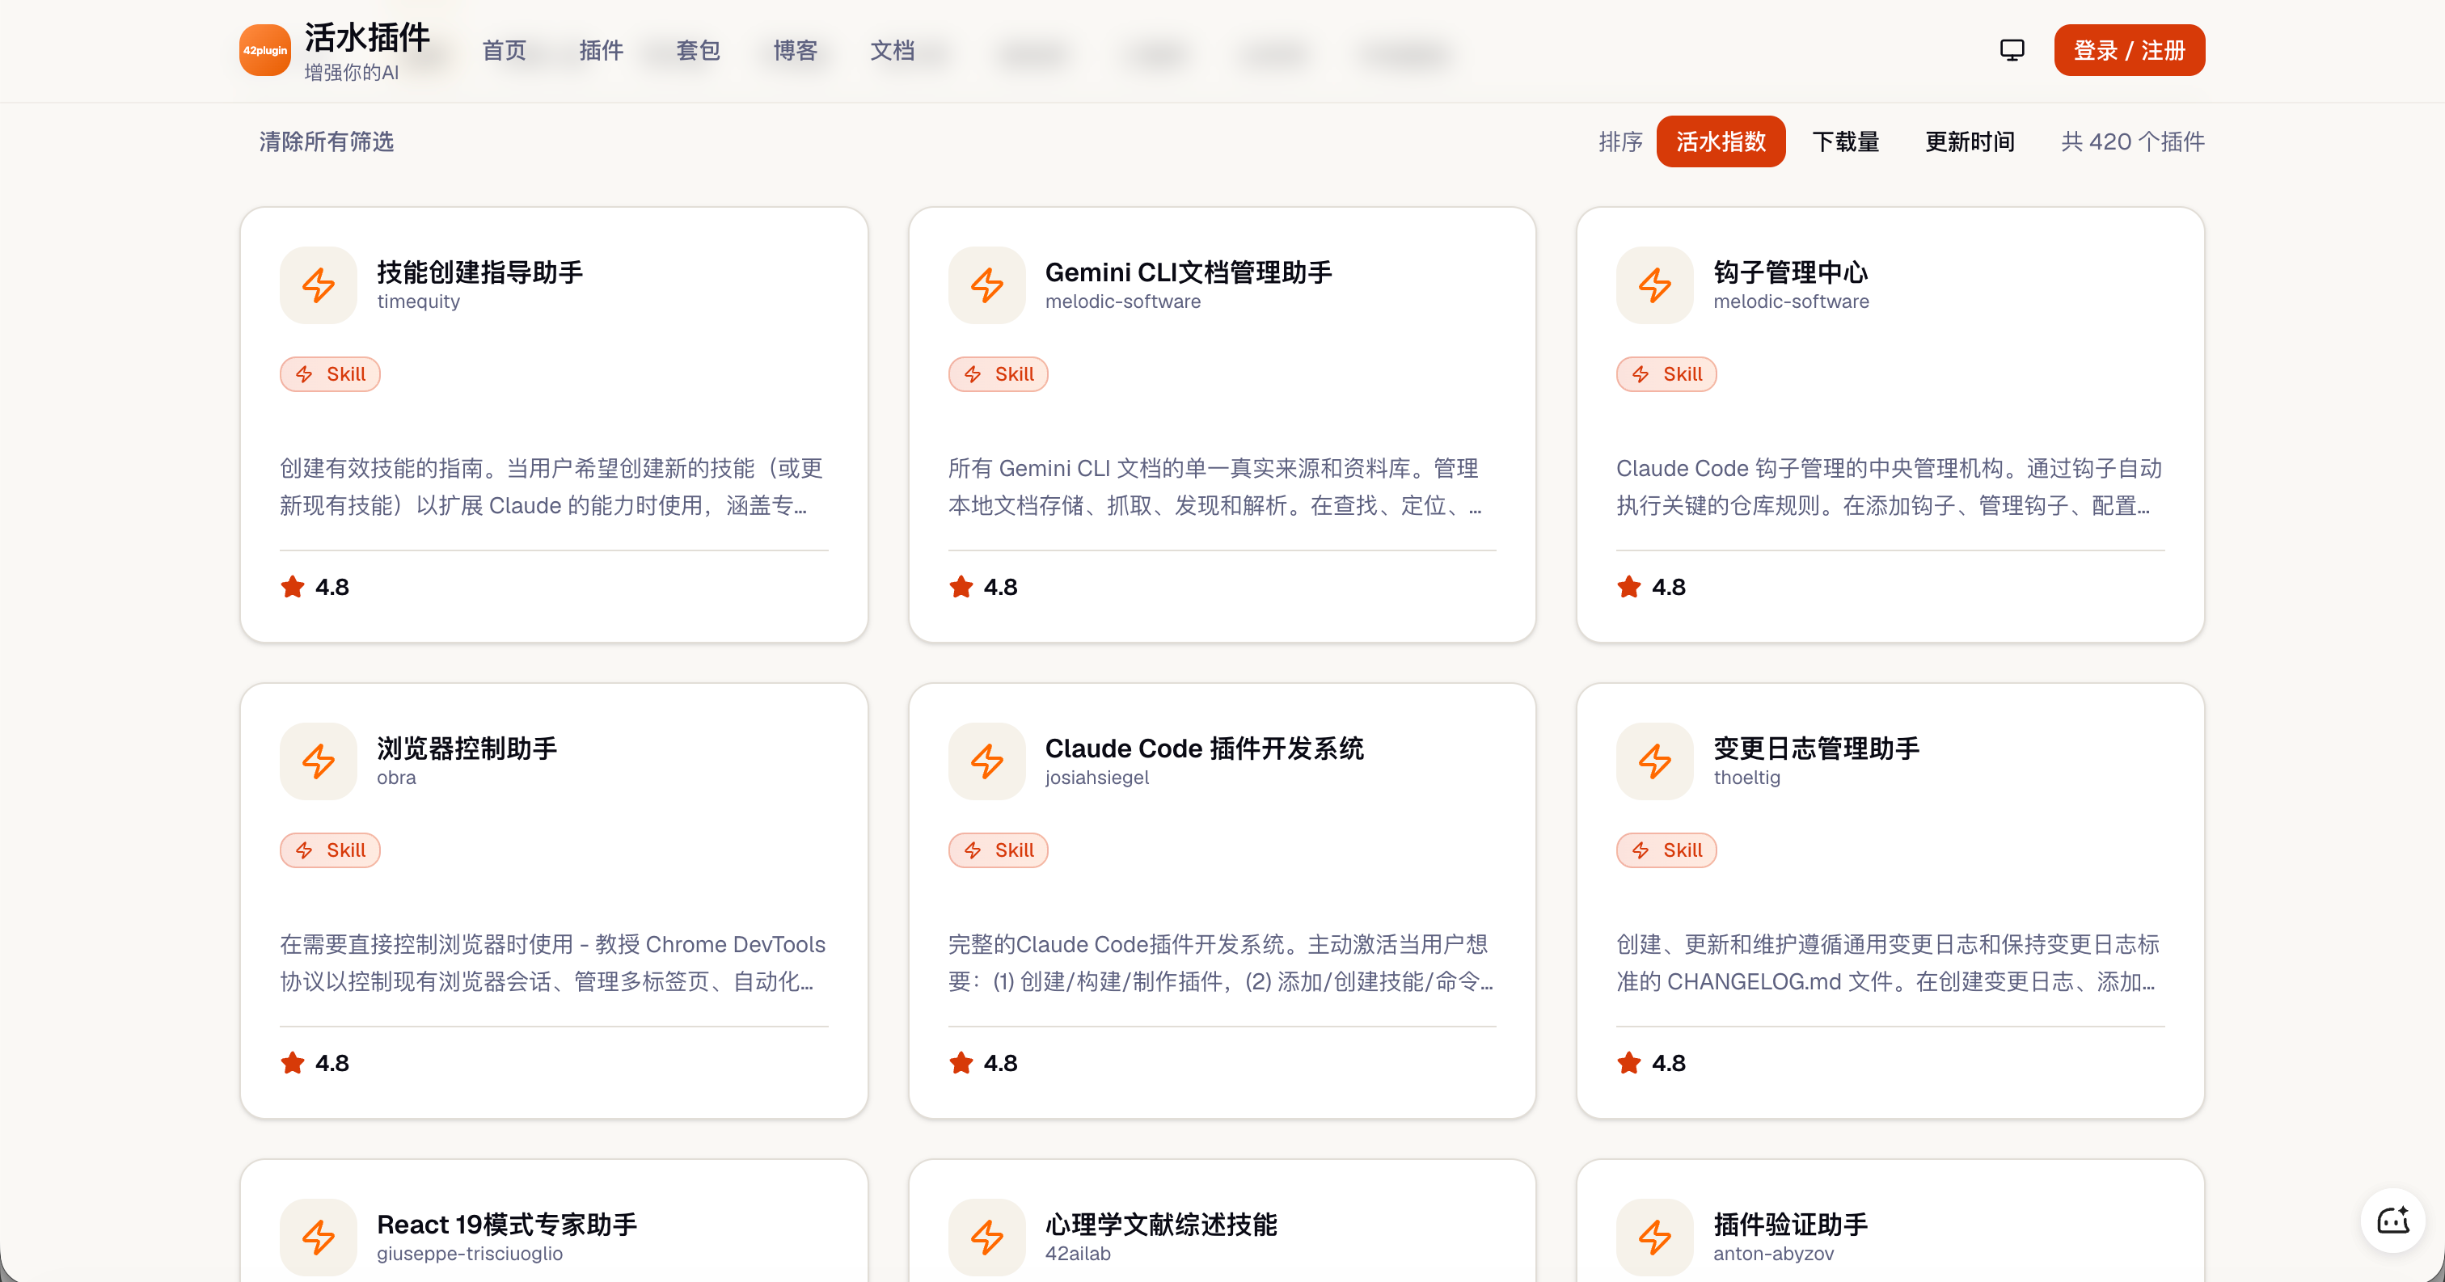2445x1282 pixels.
Task: Click lightning icon of 浏览器控制助手 card
Action: (318, 762)
